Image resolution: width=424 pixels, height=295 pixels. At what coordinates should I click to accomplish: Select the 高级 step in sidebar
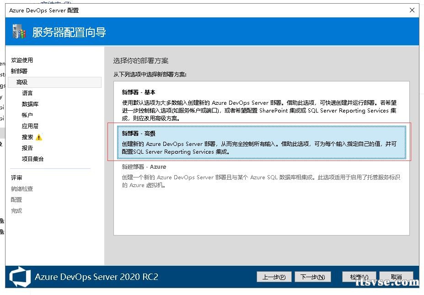click(55, 82)
